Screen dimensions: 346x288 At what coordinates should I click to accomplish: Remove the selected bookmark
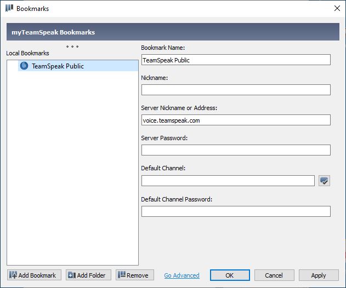coord(134,275)
